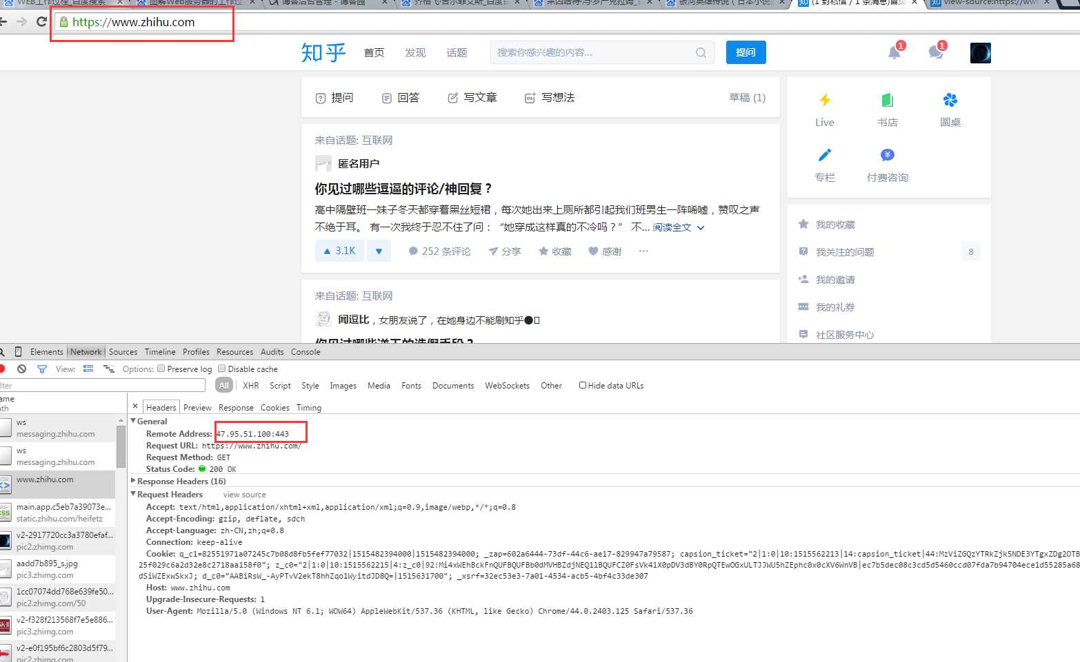Close the request details pane X
Screen dimensions: 1080x662
pyautogui.click(x=135, y=406)
